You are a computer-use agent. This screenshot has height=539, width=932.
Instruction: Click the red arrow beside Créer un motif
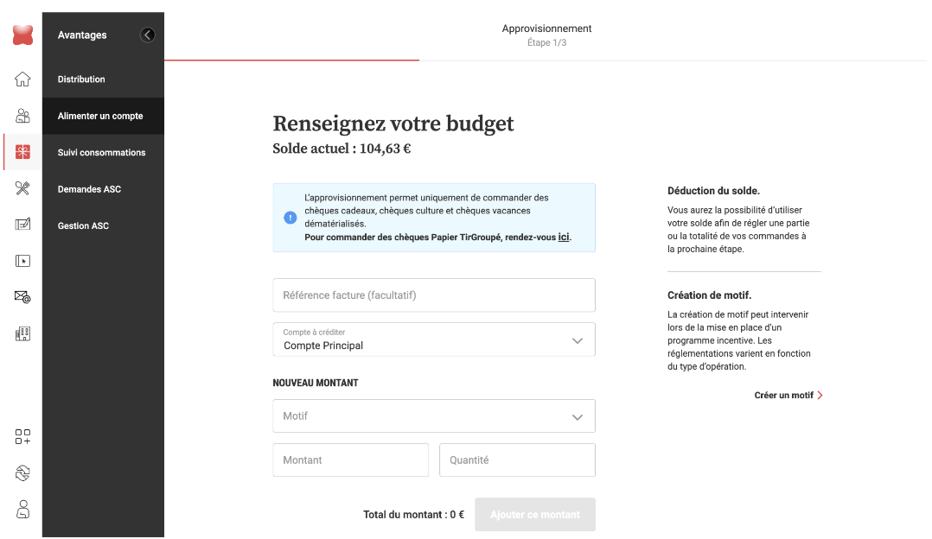[820, 396]
